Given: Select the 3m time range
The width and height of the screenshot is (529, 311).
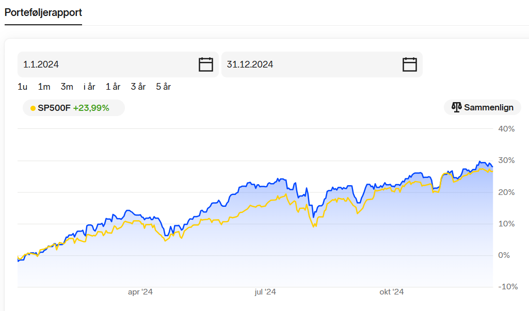Looking at the screenshot, I should (x=67, y=87).
